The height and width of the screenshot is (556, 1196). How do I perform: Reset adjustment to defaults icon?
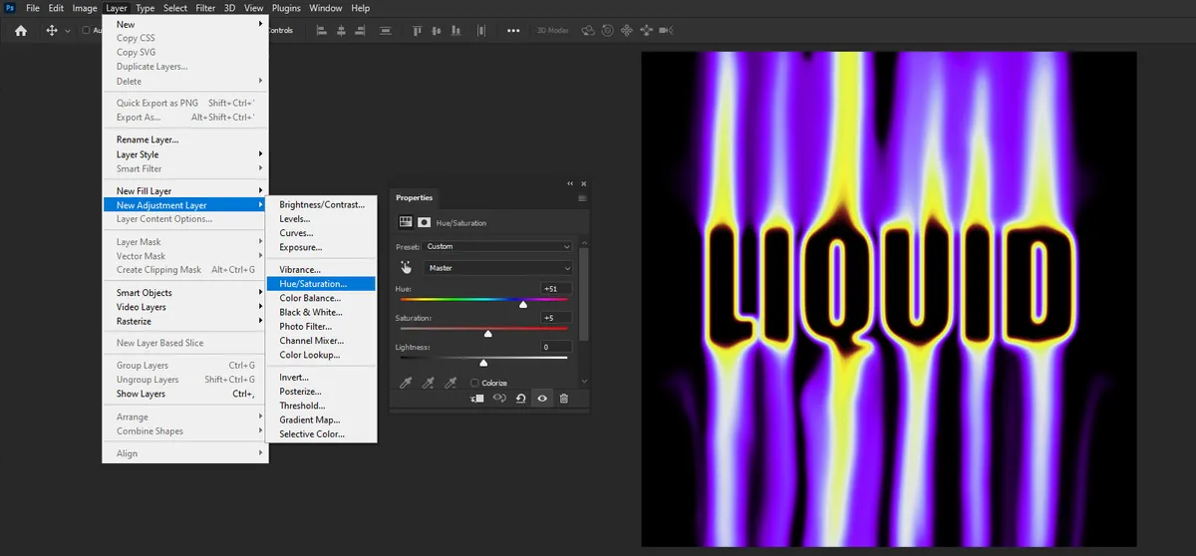tap(520, 399)
